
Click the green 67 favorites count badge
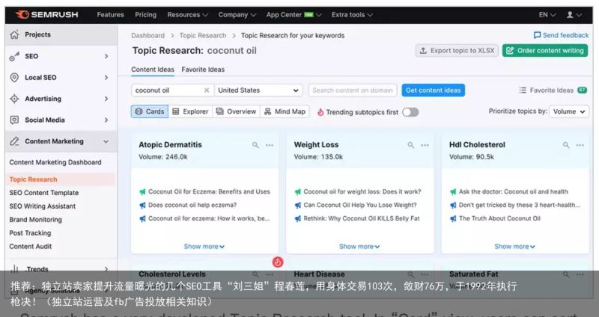[583, 90]
